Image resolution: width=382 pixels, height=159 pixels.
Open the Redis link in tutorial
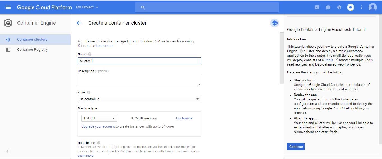tap(329, 60)
